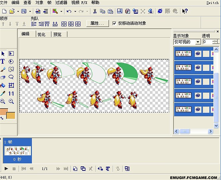Preview in Internet Explorer icon
The width and height of the screenshot is (221, 180).
[160, 11]
